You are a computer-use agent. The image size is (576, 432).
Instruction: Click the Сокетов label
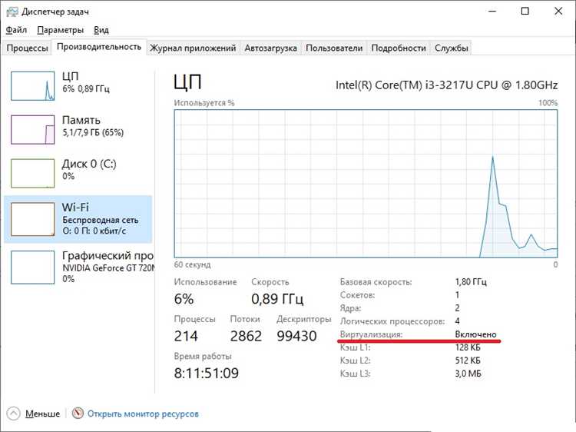tap(357, 295)
